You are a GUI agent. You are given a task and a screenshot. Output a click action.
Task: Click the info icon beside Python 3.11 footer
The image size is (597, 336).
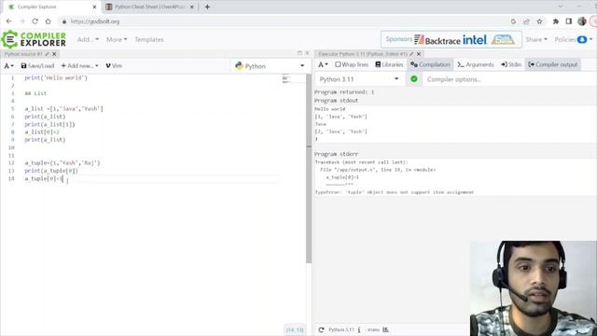pyautogui.click(x=358, y=329)
